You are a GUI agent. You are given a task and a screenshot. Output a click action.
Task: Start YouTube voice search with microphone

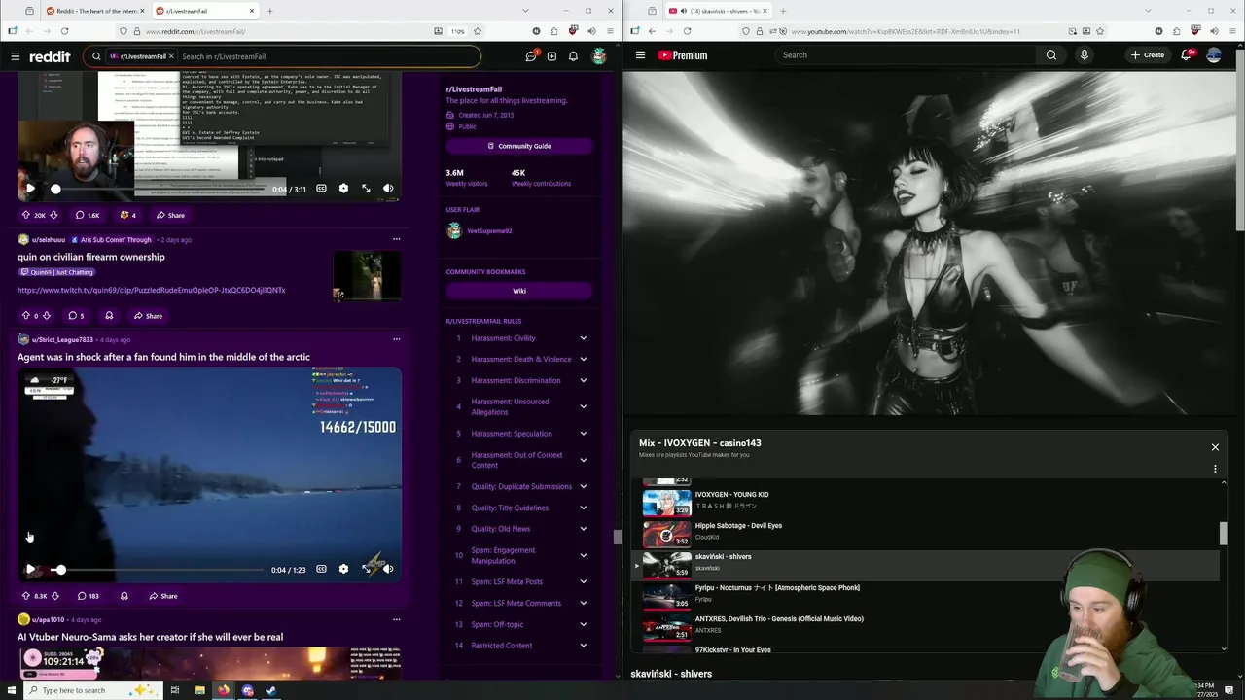1084,55
